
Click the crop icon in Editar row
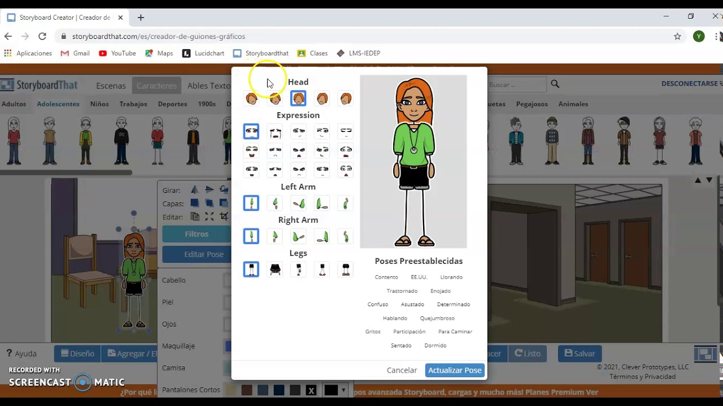pos(224,217)
